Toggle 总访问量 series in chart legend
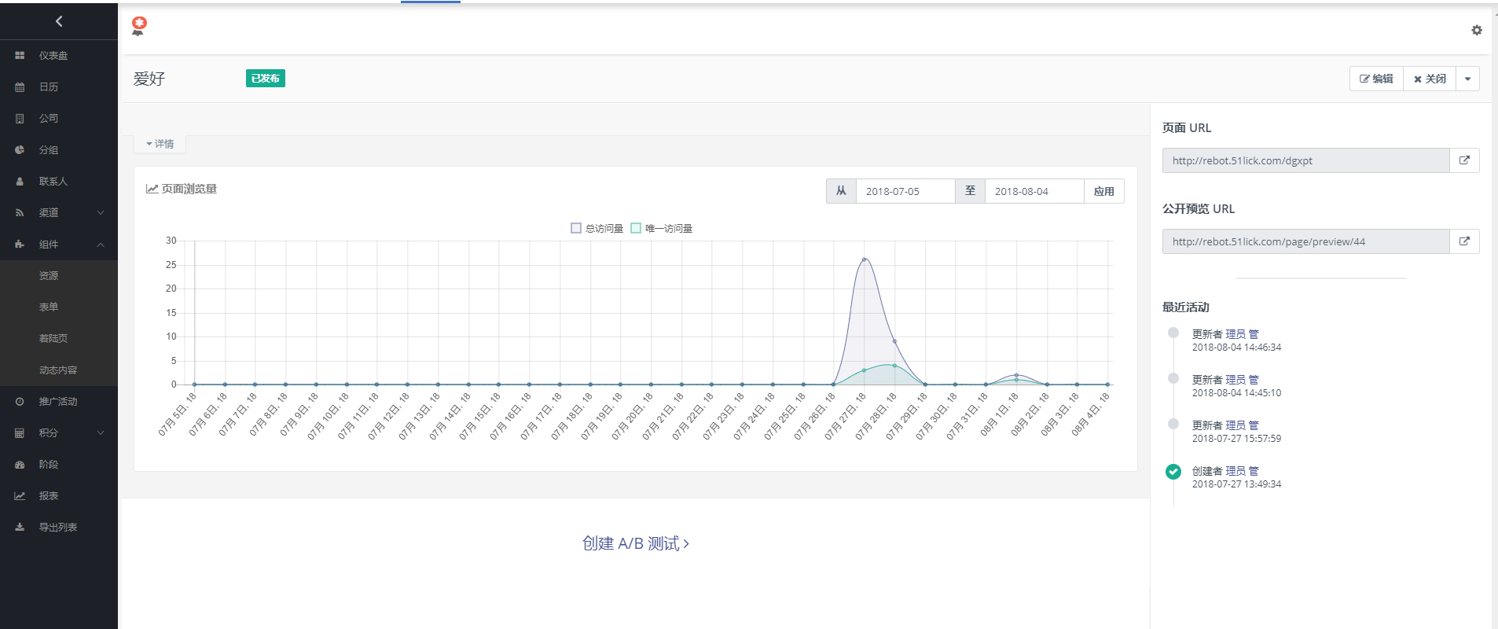 pyautogui.click(x=597, y=228)
